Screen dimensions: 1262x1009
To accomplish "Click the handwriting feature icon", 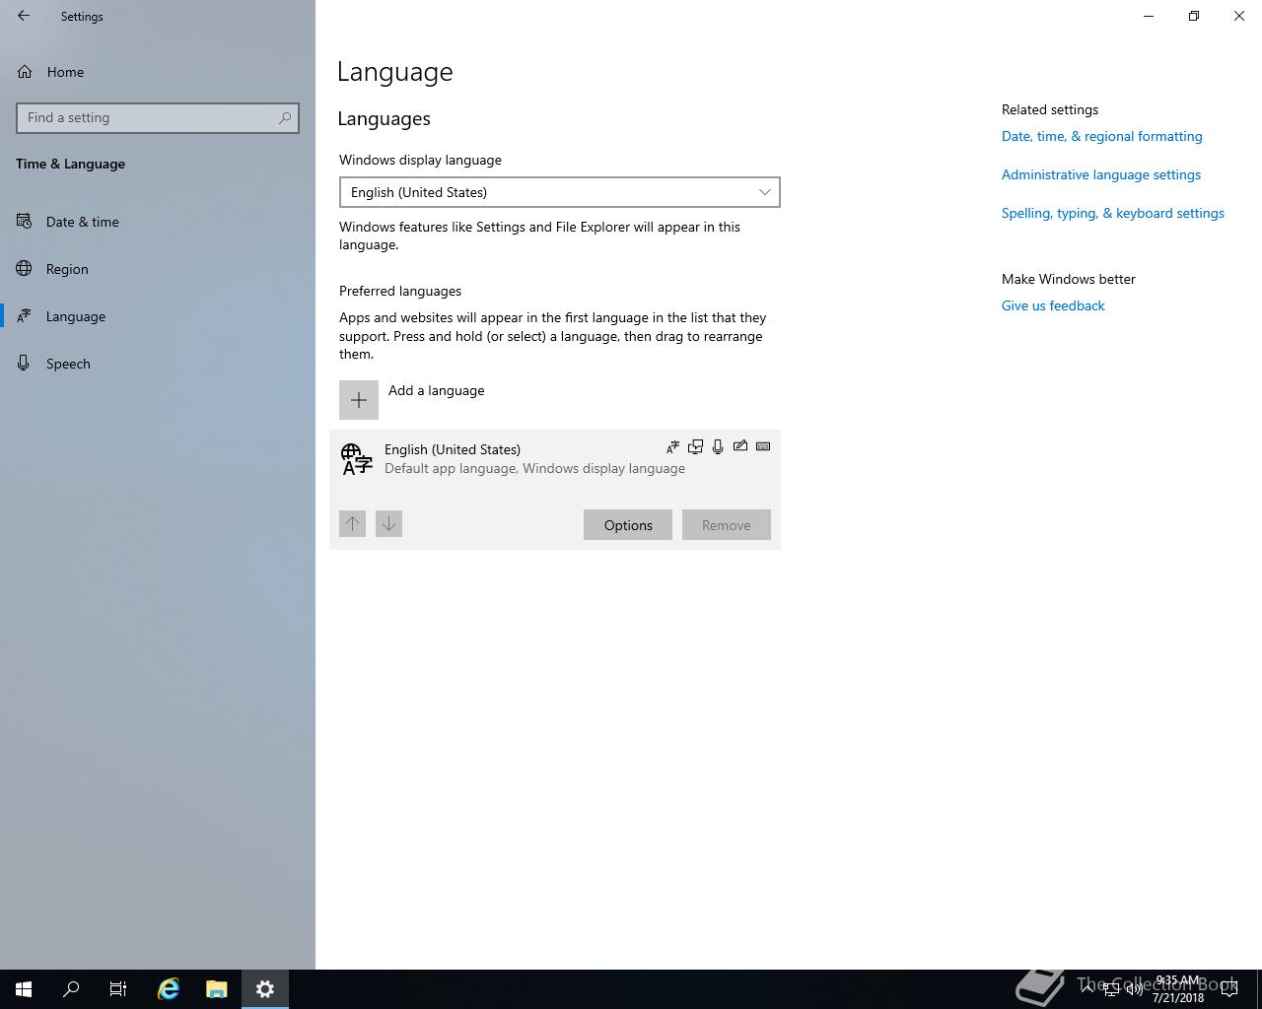I will [740, 447].
